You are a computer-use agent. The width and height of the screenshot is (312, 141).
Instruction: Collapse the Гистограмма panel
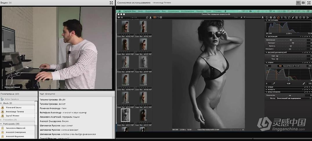(x=266, y=20)
